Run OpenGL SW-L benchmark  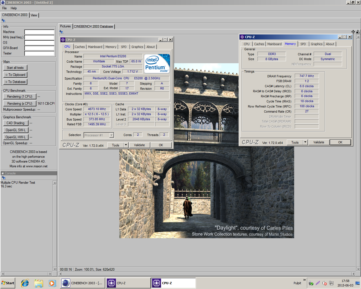tap(16, 130)
